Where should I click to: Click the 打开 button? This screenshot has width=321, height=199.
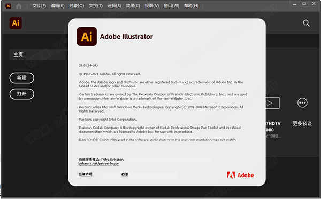point(22,94)
